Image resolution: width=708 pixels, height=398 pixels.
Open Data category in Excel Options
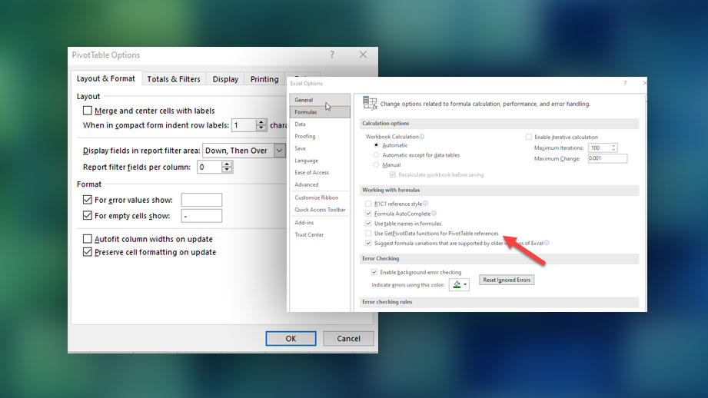pyautogui.click(x=320, y=124)
